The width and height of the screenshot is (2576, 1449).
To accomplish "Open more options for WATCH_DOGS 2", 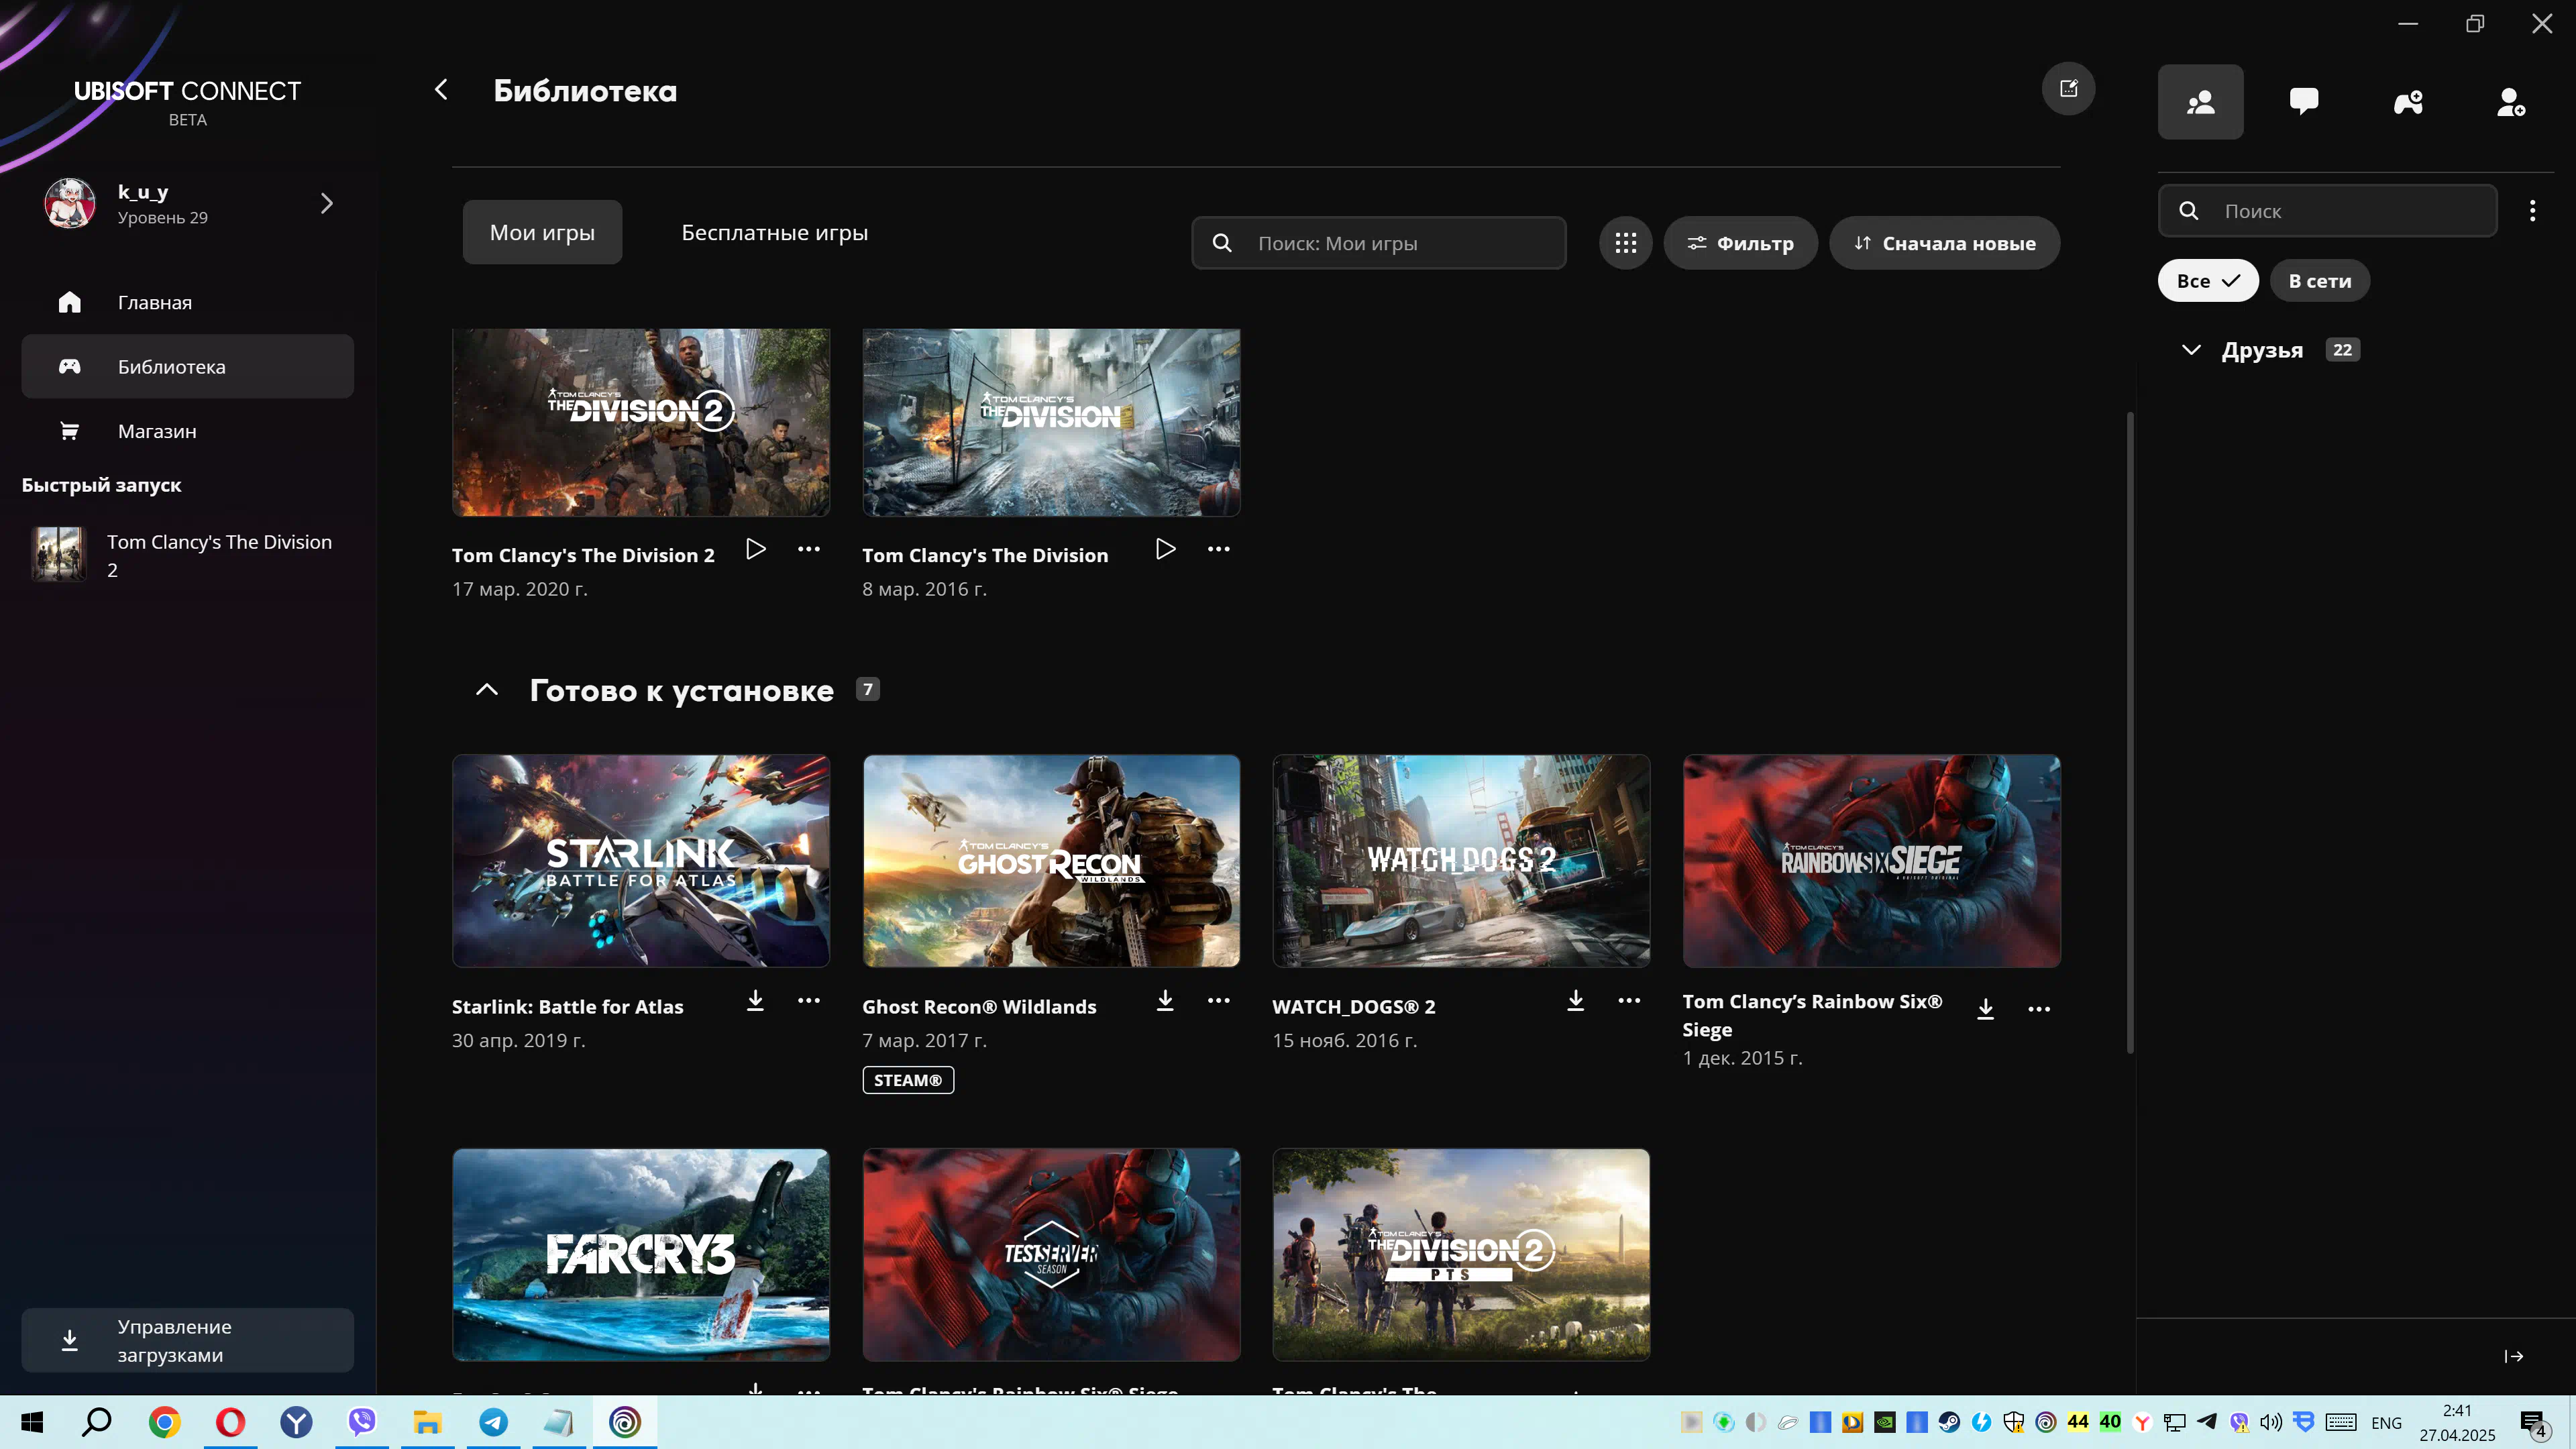I will click(1629, 1000).
